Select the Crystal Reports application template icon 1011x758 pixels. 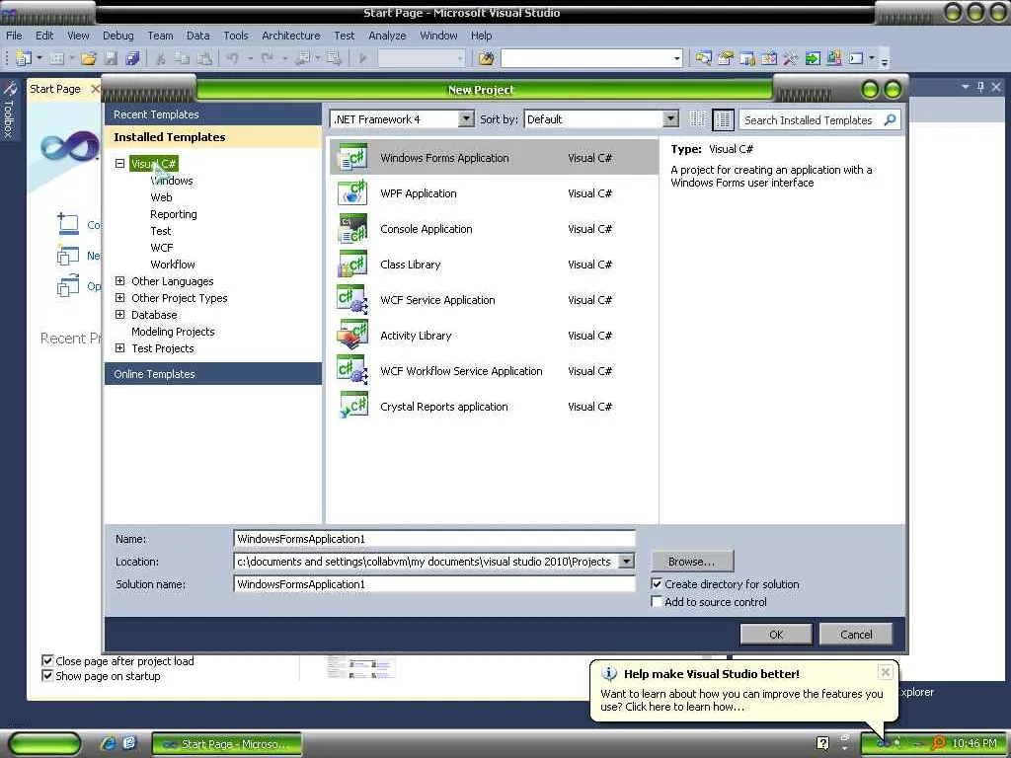[x=352, y=406]
